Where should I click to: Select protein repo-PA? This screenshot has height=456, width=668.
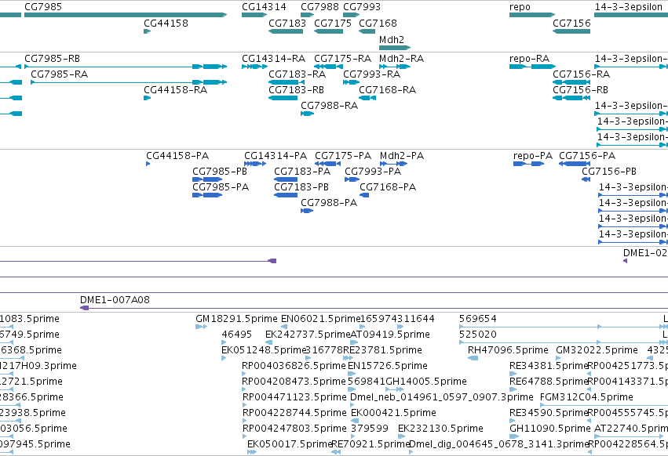click(529, 164)
